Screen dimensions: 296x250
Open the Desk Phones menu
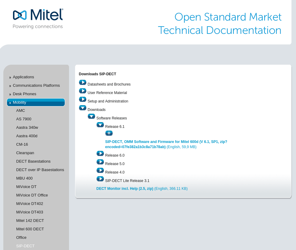[x=25, y=94]
